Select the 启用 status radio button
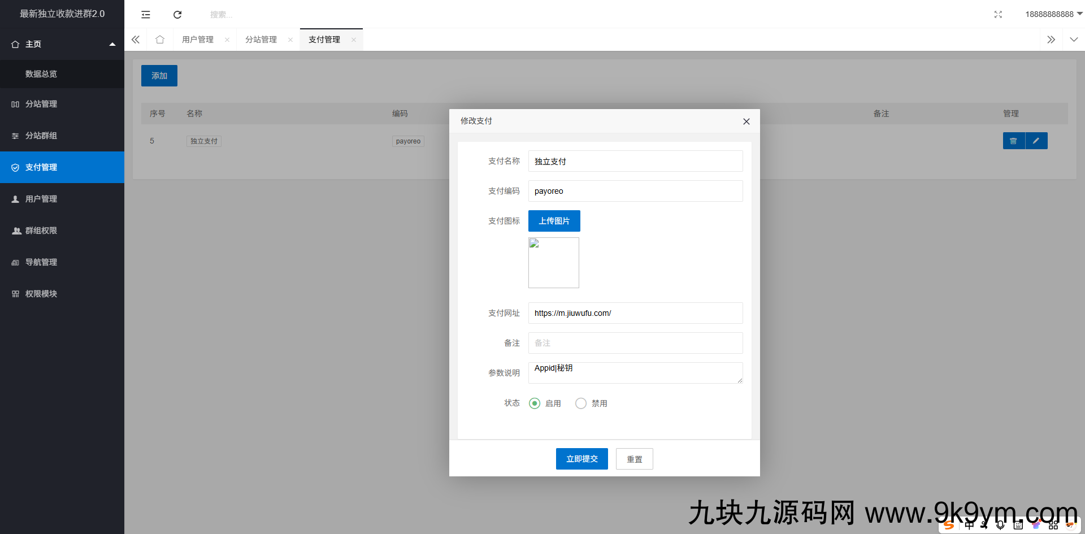Screen dimensions: 1085x534 tap(534, 403)
